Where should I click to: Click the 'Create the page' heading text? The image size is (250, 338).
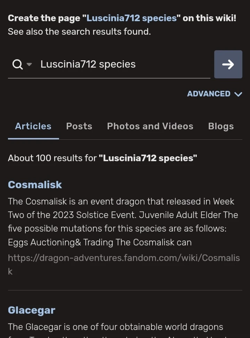44,18
